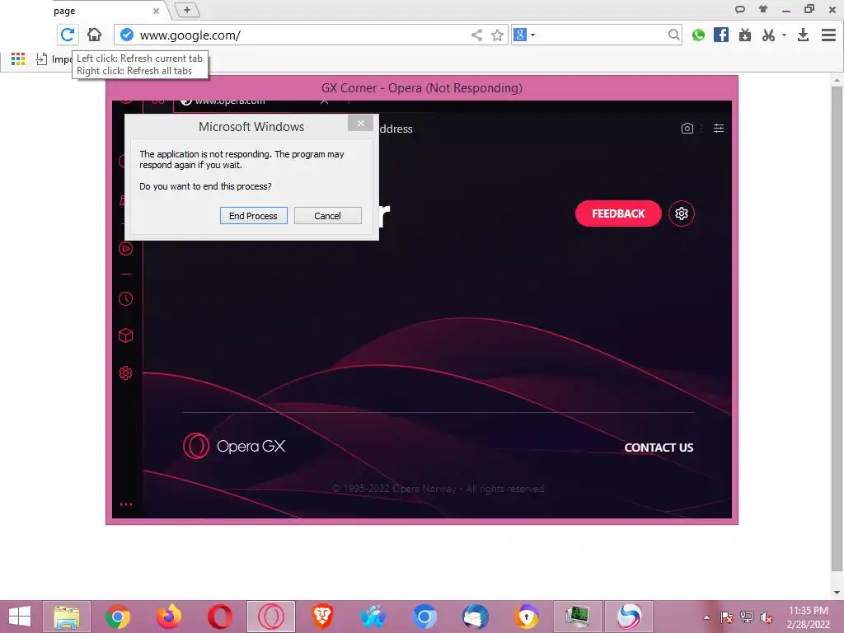Viewport: 844px width, 633px height.
Task: Expand the arrow next to scissors icon
Action: [x=784, y=35]
